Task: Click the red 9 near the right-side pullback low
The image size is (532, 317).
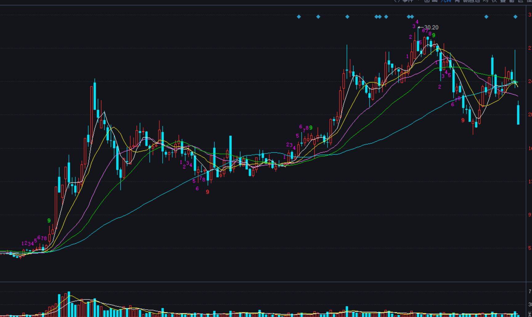Action: point(463,120)
